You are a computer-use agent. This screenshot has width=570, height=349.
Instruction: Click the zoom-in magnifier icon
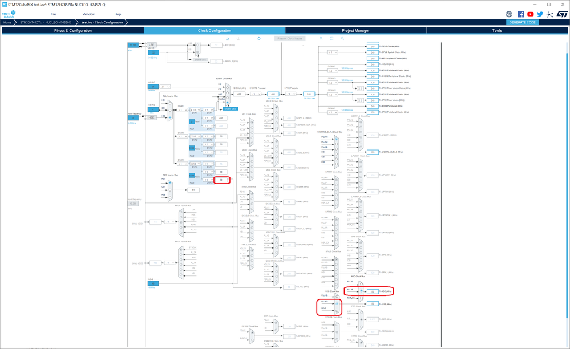[321, 39]
